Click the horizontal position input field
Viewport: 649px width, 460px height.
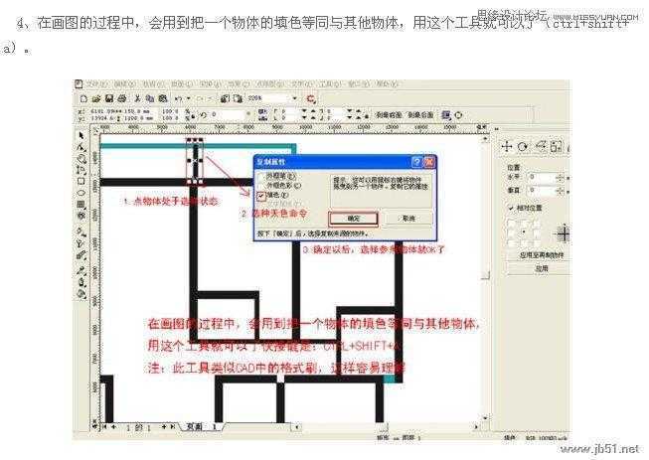(x=543, y=177)
